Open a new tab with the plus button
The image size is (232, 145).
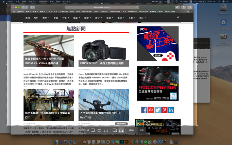point(192,11)
